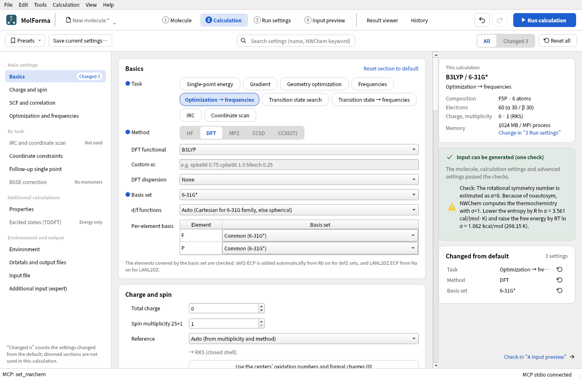Image resolution: width=582 pixels, height=380 pixels.
Task: Revert the Basis set setting in Changed from default
Action: click(x=560, y=290)
